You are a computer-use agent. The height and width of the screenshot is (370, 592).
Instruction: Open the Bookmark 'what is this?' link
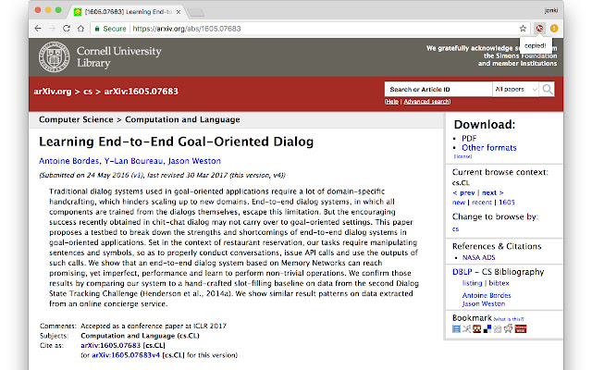pyautogui.click(x=509, y=319)
